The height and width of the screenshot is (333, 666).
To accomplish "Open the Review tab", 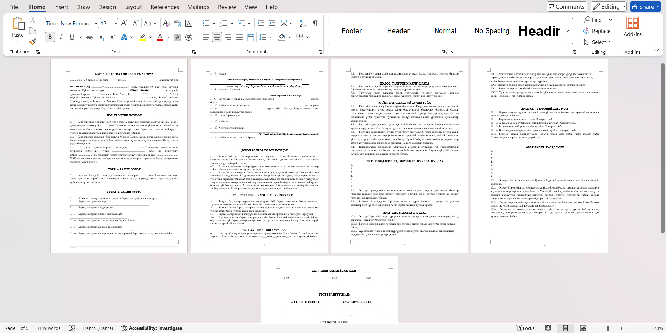I will (227, 7).
